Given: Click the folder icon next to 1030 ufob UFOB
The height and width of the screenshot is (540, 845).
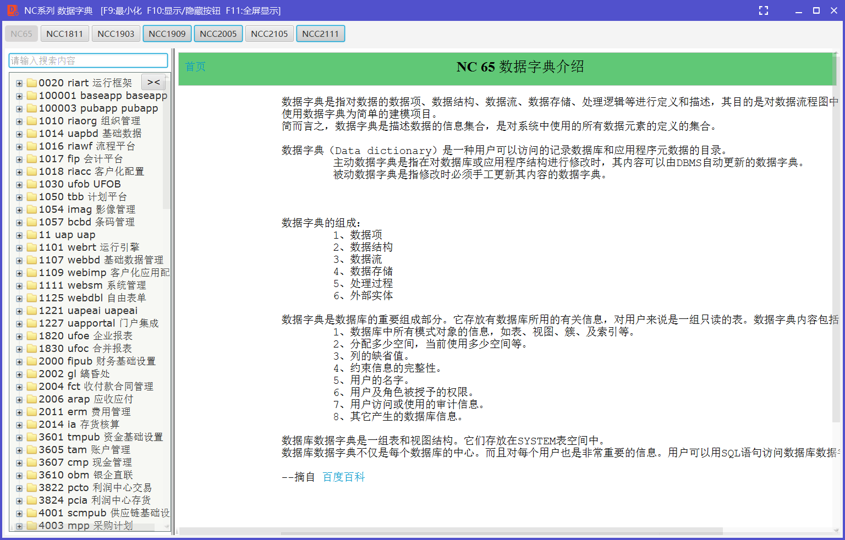Looking at the screenshot, I should (x=31, y=184).
